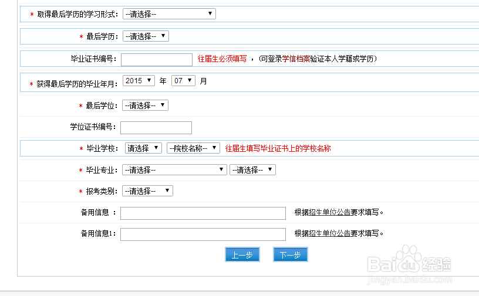Open the second 毕业专业 dropdown
This screenshot has width=479, height=296.
(x=253, y=169)
